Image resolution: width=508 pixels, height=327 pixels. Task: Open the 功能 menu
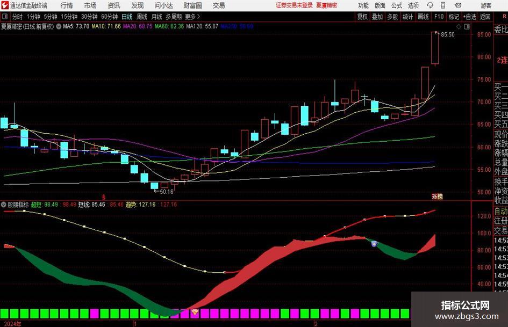click(x=363, y=5)
